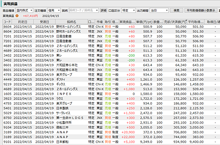
Task: Select the 大和証券G本社 JNX row
Action: pos(112,70)
